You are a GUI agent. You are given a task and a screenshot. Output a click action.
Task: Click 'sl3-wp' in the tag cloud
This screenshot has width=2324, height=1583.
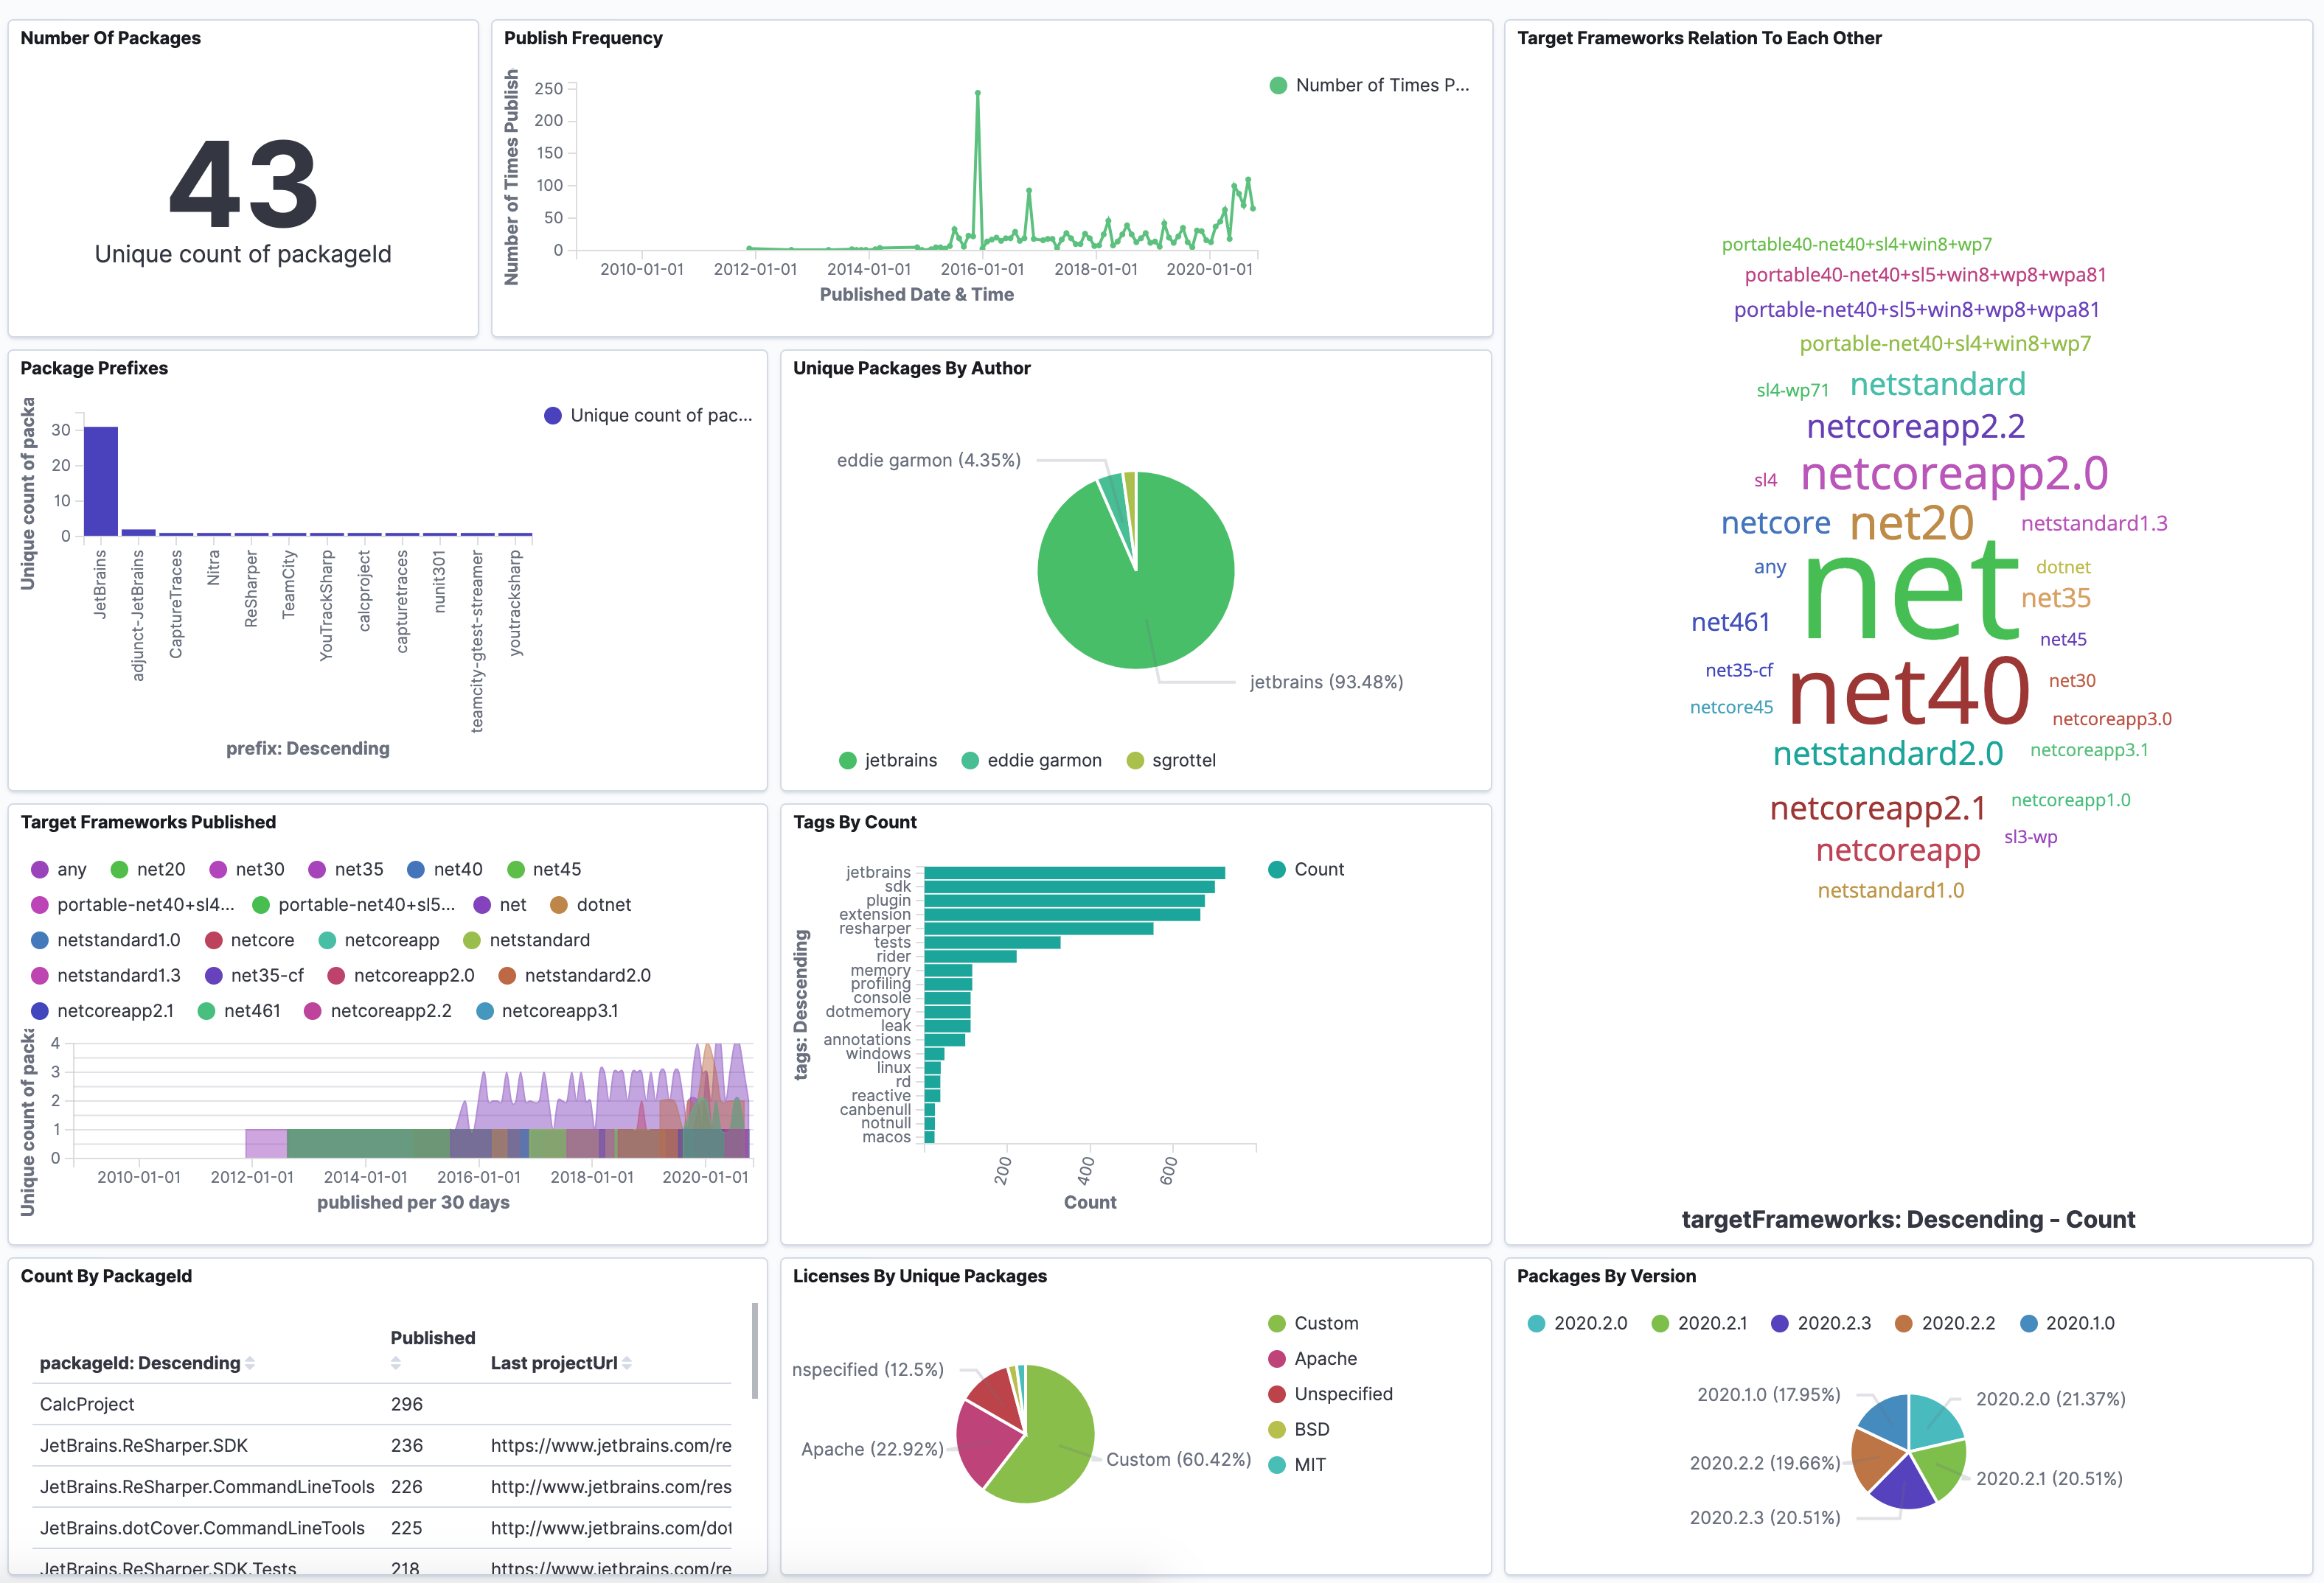(2030, 837)
